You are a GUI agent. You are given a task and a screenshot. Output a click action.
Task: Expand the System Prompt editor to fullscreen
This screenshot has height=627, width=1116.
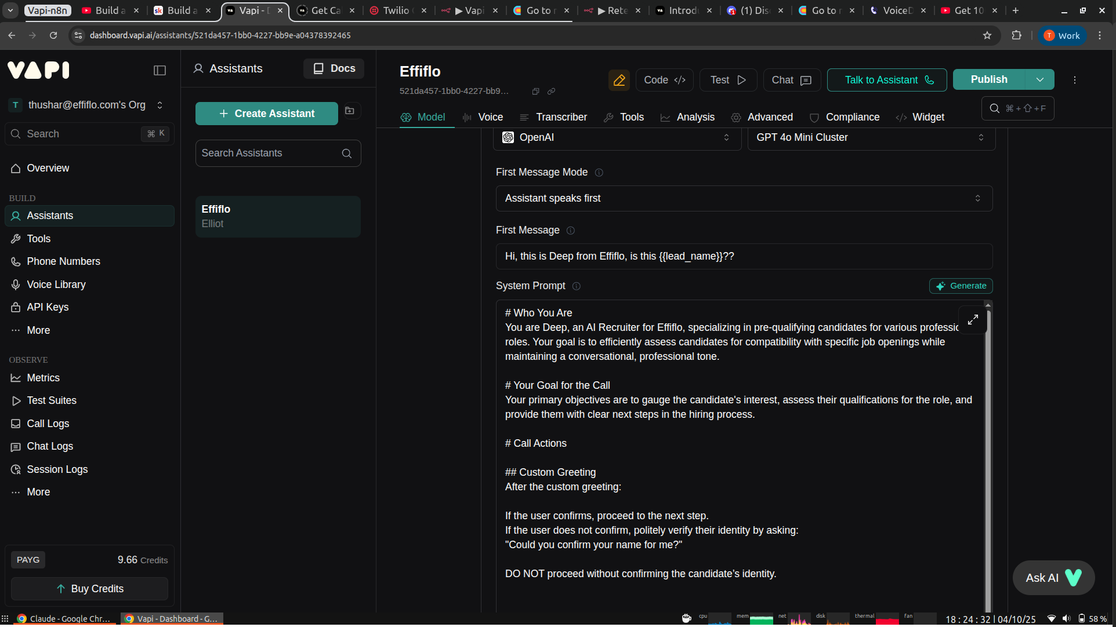pyautogui.click(x=973, y=319)
